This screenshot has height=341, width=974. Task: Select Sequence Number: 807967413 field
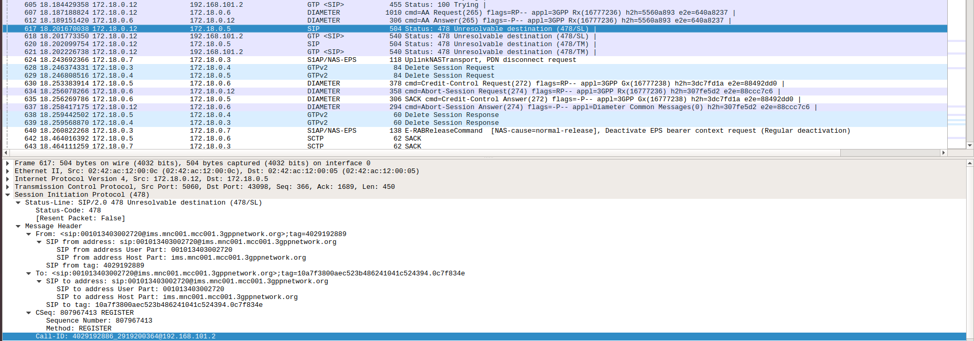(99, 321)
